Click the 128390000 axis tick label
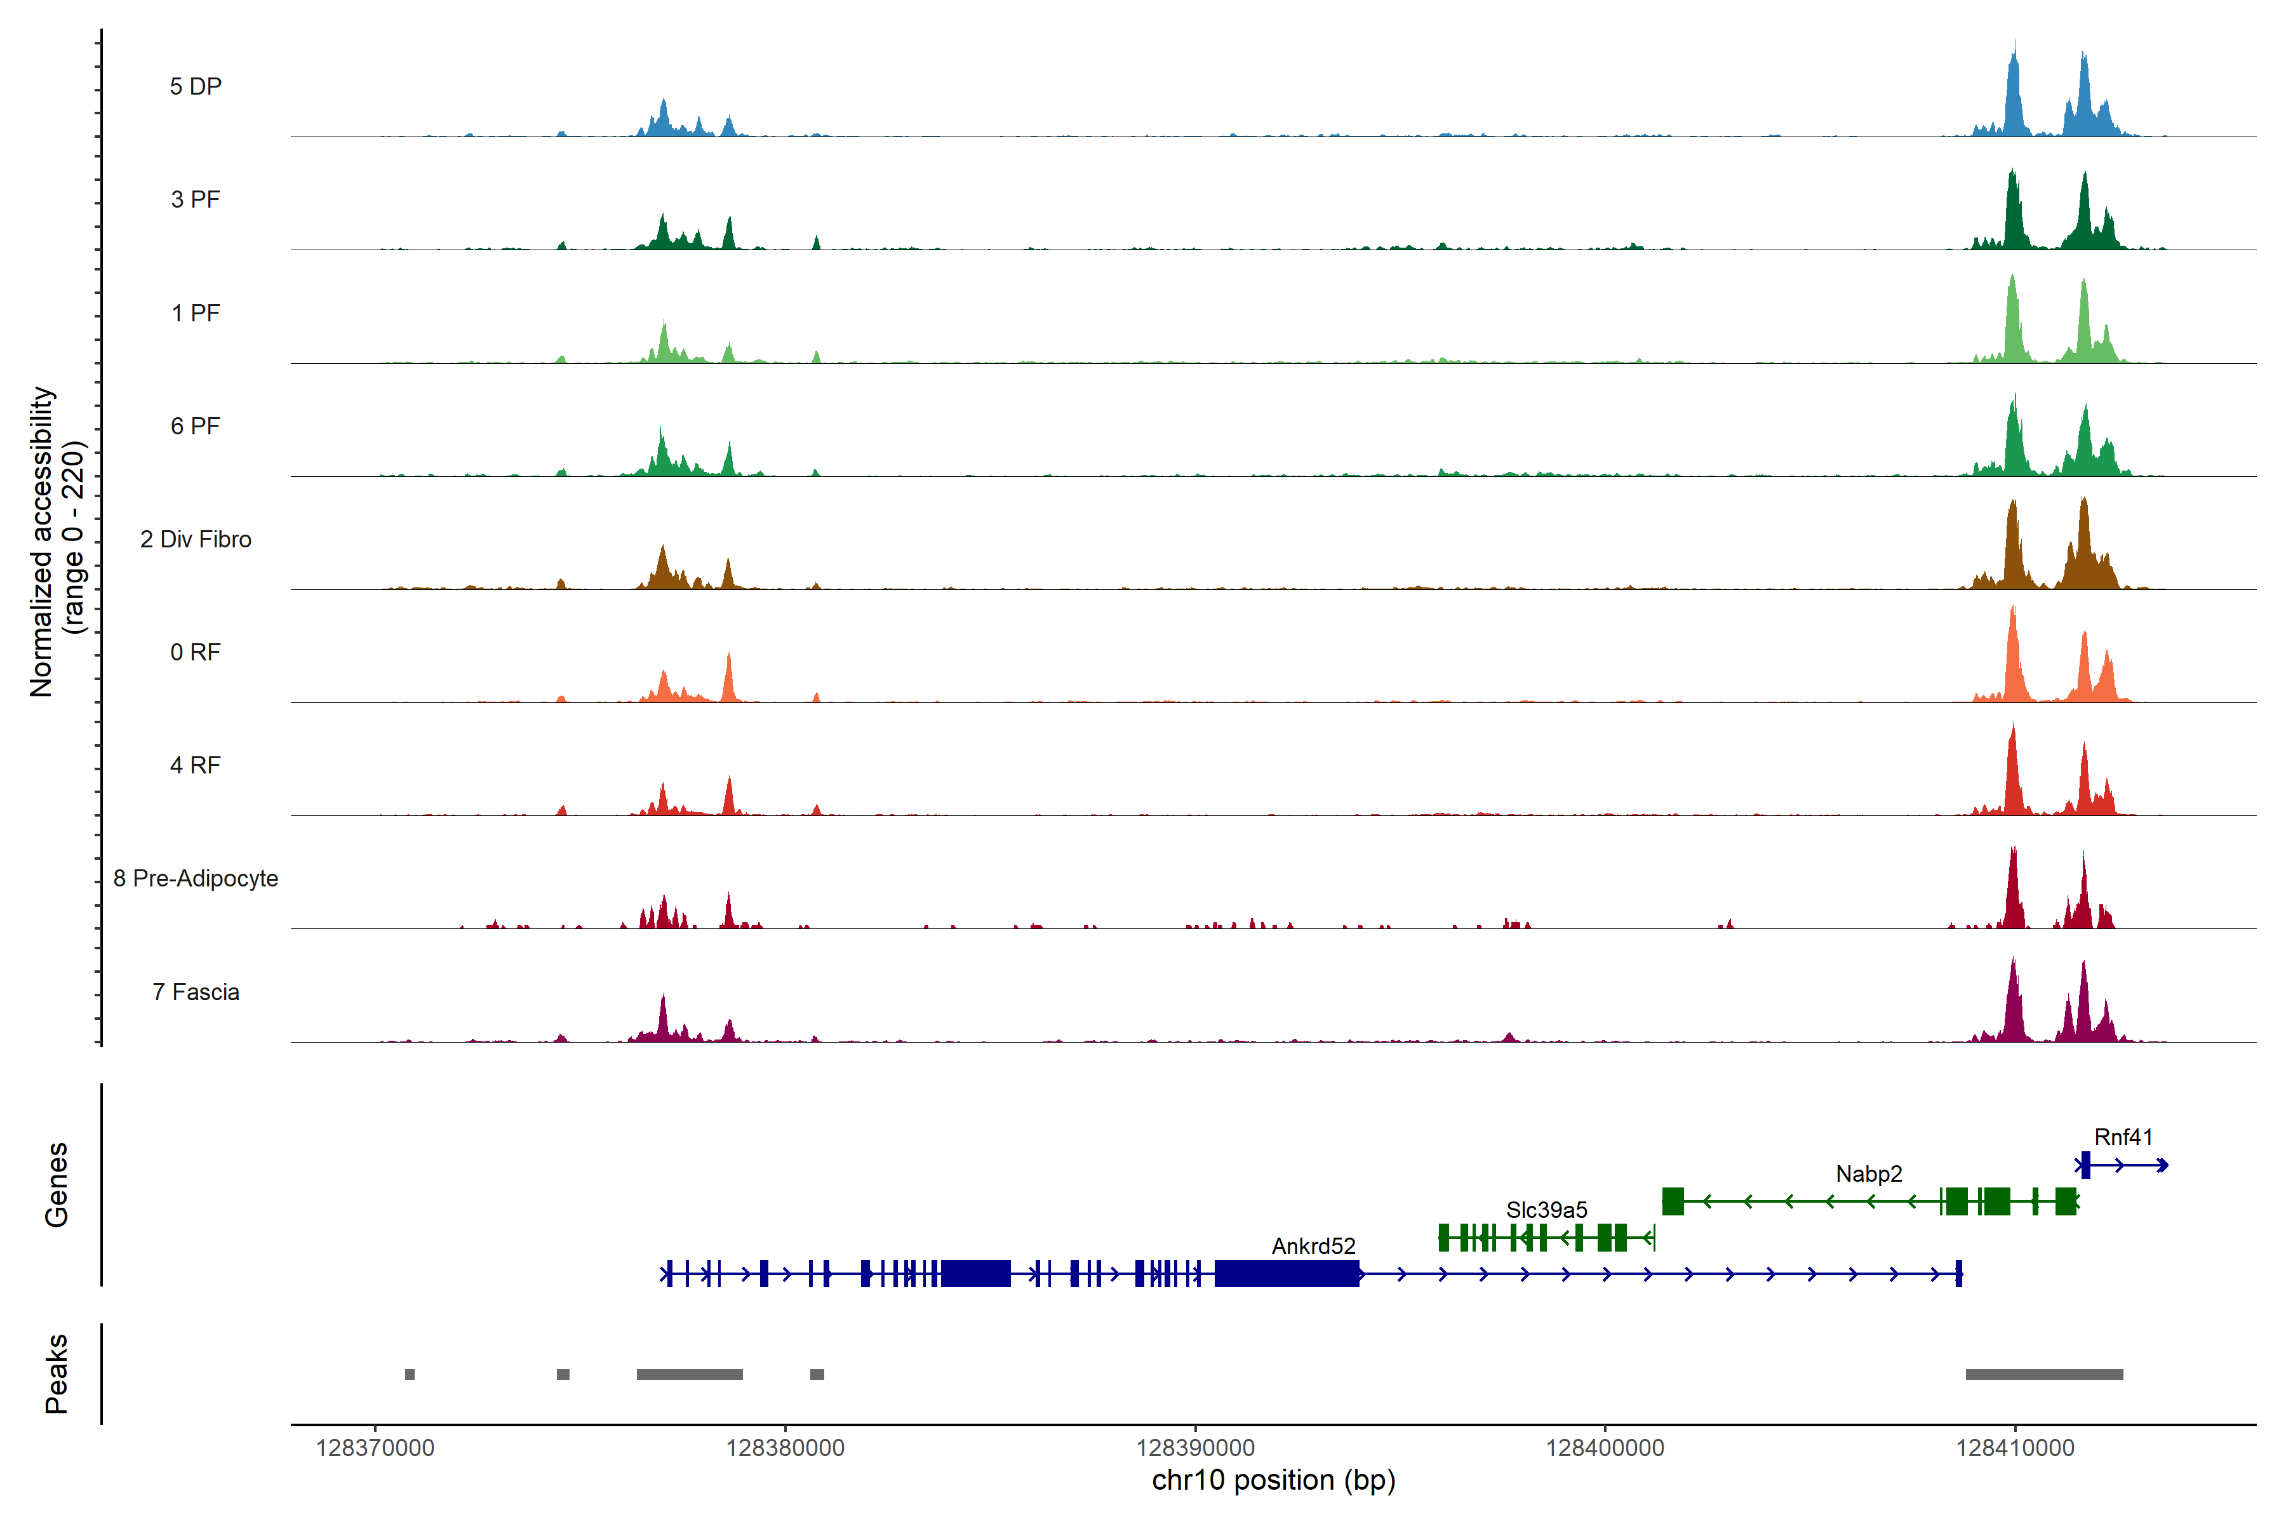The image size is (2286, 1524). click(x=1194, y=1448)
